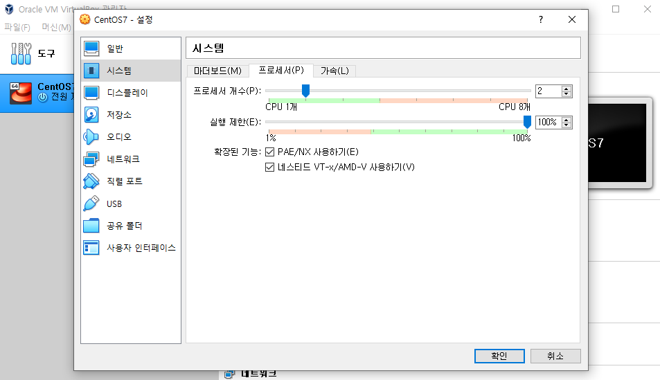Image resolution: width=660 pixels, height=380 pixels.
Task: Increase 실행 제한 with up arrow
Action: [x=566, y=120]
